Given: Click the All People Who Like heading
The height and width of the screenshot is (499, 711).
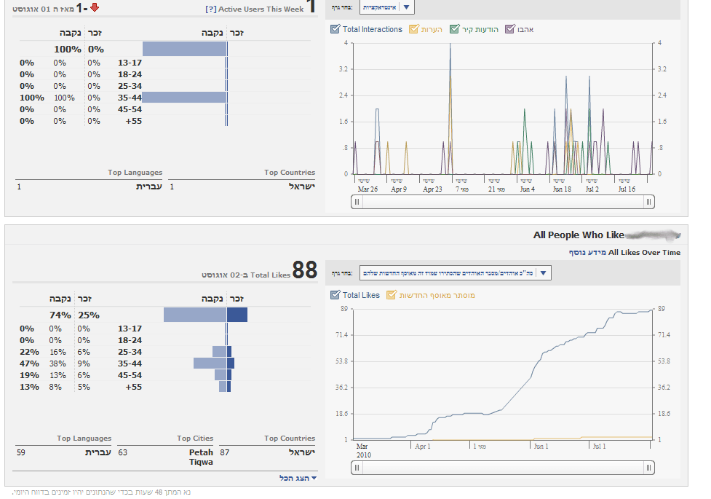Looking at the screenshot, I should 579,235.
